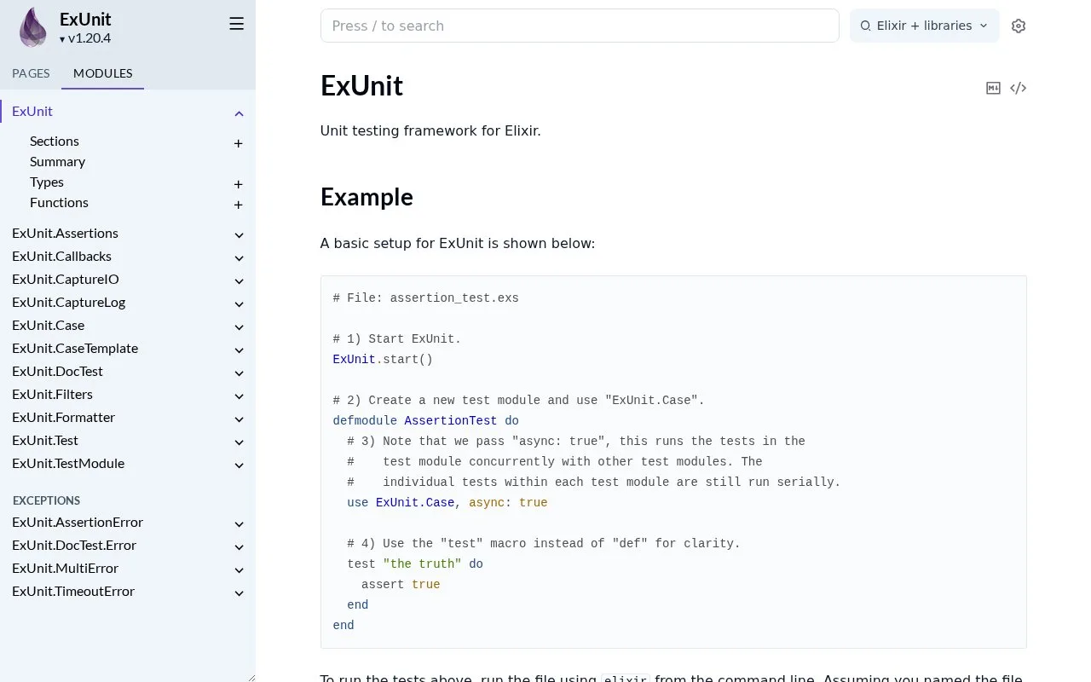Open settings gear icon
Viewport: 1091px width, 682px height.
coord(1019,26)
